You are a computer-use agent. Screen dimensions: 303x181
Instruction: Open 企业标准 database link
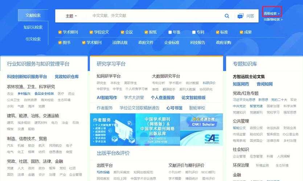point(172,42)
